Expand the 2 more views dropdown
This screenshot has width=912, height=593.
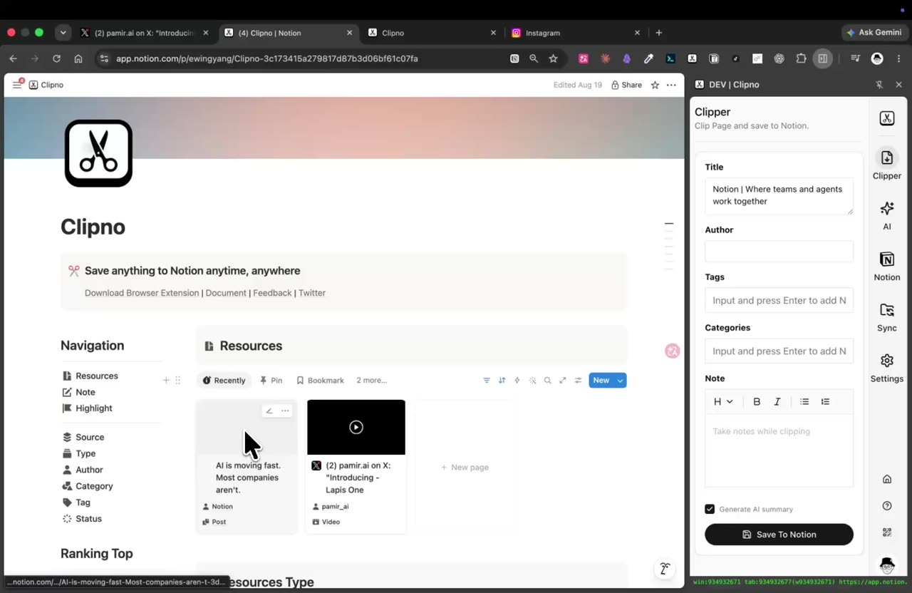371,381
